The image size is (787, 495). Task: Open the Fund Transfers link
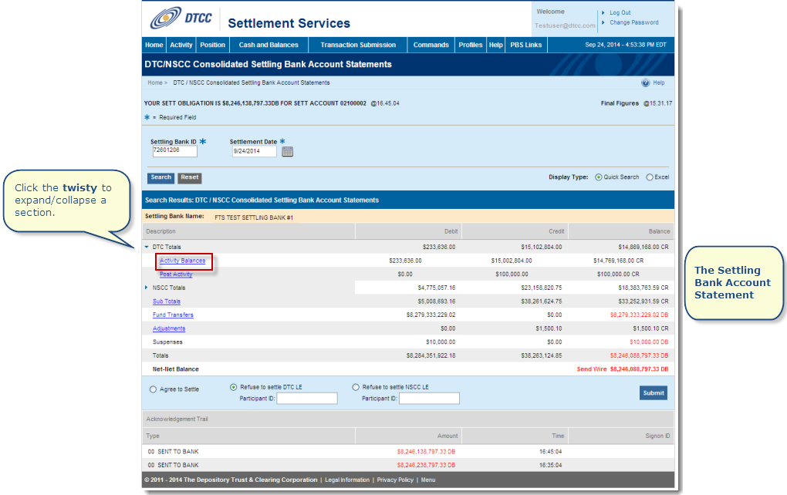(173, 315)
